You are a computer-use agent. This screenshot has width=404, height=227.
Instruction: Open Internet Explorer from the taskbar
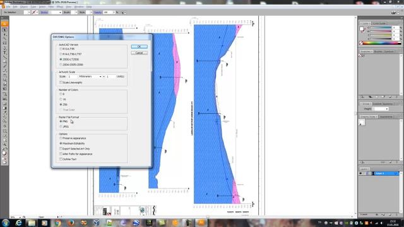coord(18,223)
